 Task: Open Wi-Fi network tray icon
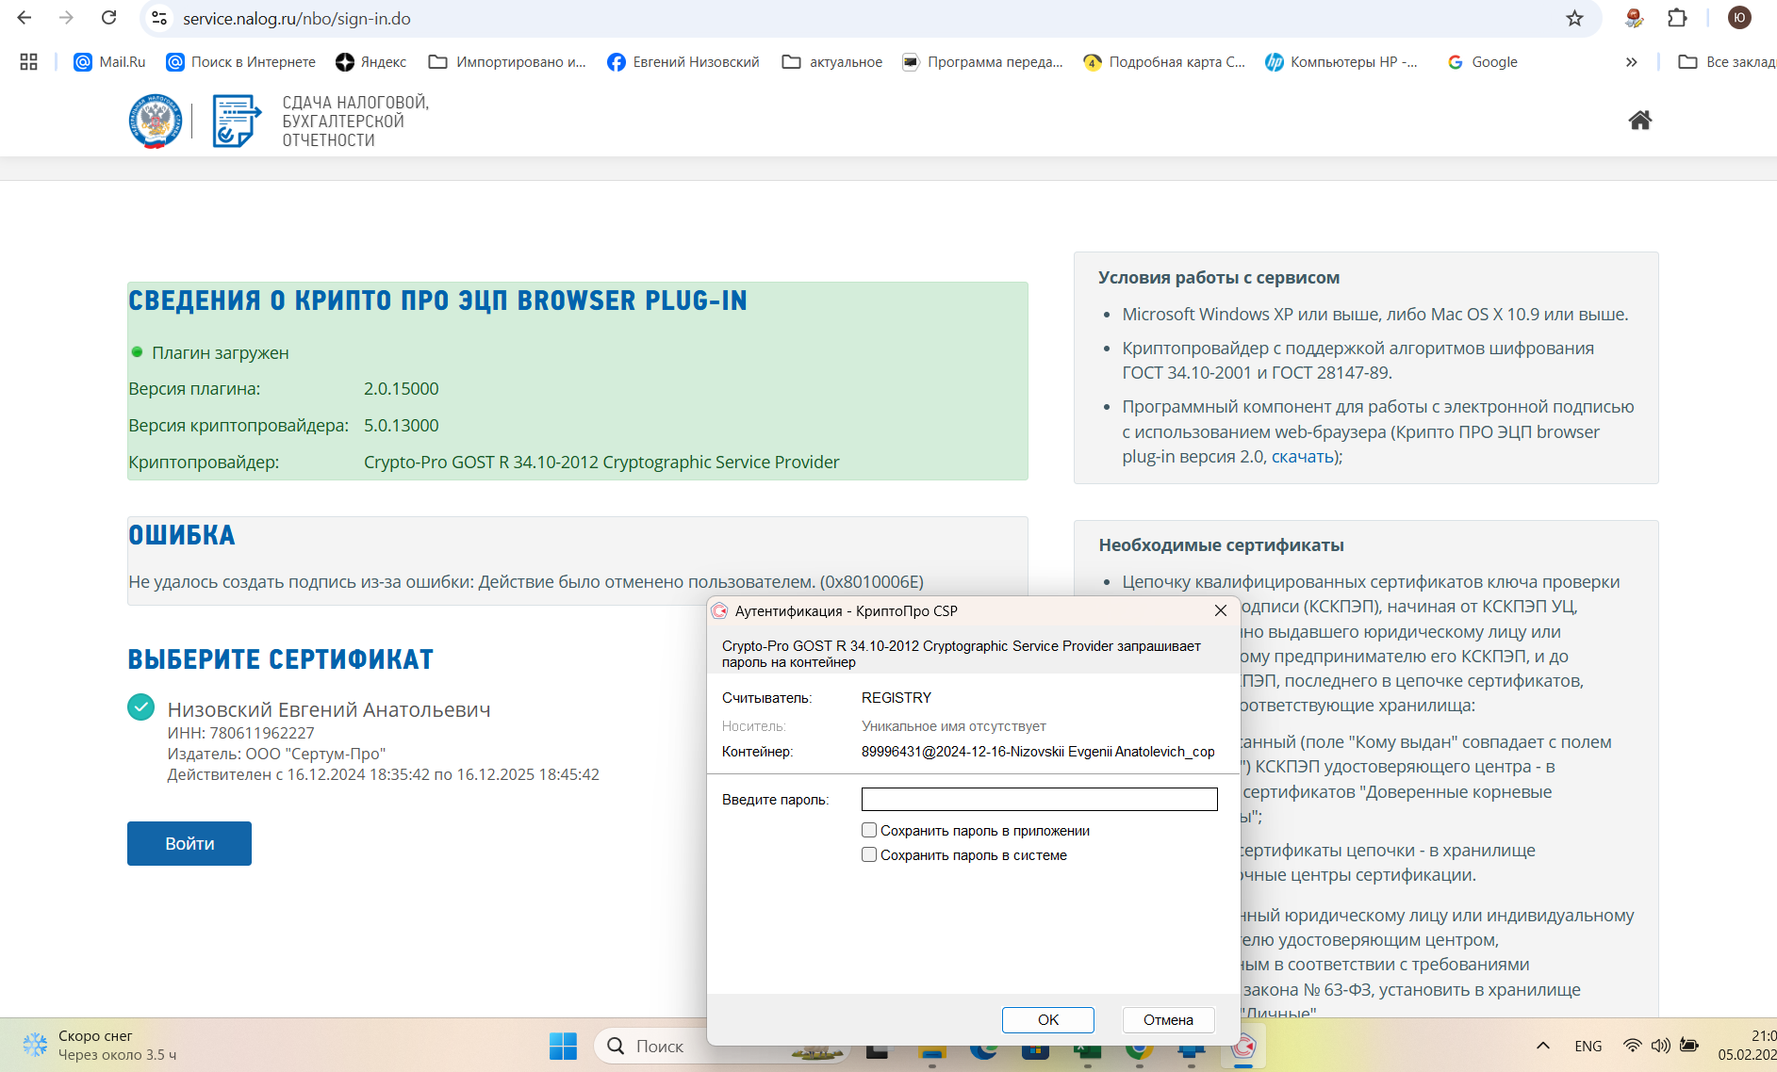[x=1632, y=1046]
